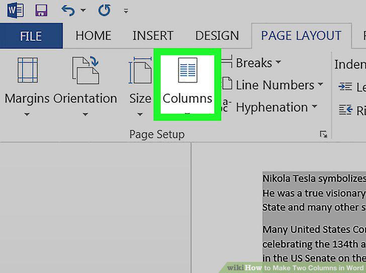Click the Line Numbers icon
Screen dimensions: 366x273
pyautogui.click(x=227, y=83)
